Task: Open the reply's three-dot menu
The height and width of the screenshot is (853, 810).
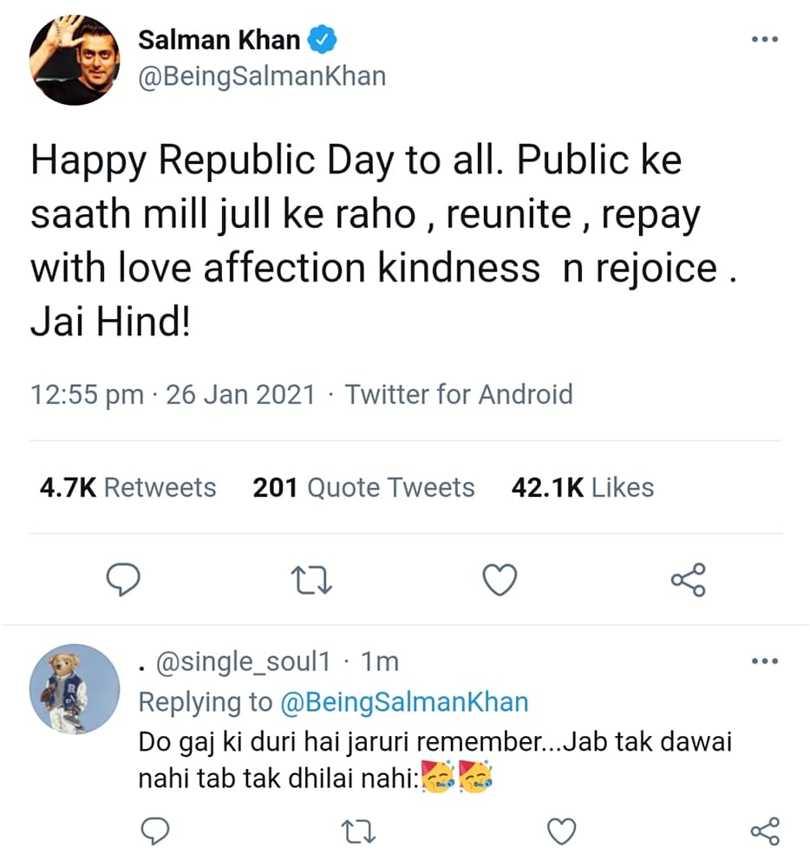Action: pos(764,663)
